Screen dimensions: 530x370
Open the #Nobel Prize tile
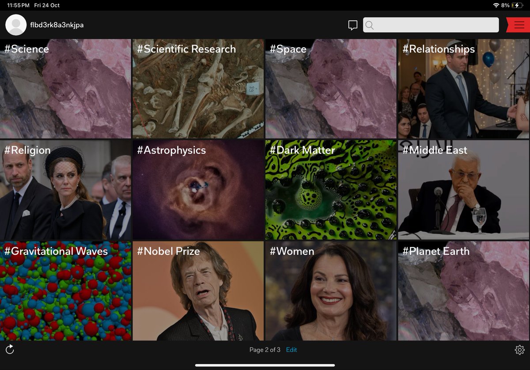[198, 291]
